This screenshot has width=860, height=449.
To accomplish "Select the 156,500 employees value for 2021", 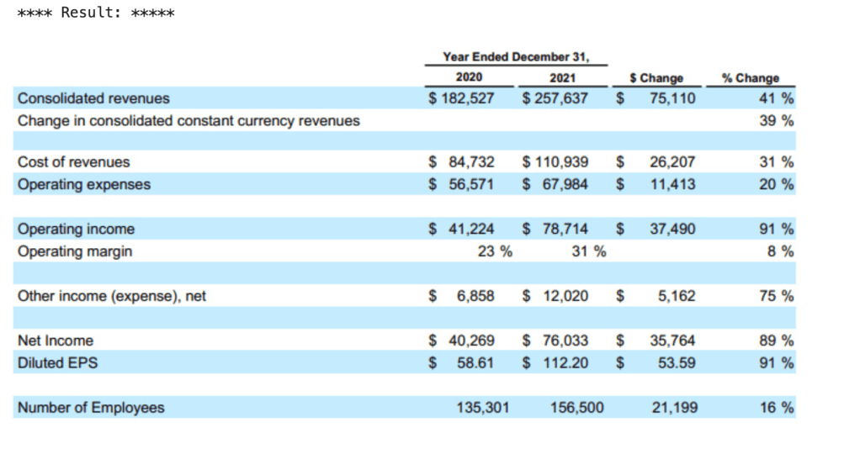I will point(576,408).
